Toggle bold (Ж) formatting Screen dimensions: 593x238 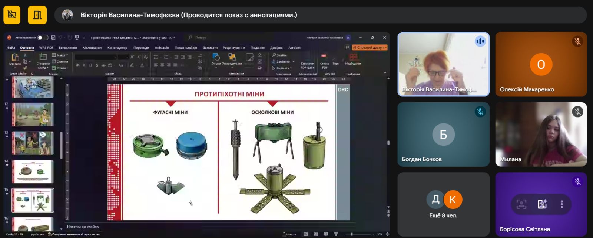coord(78,65)
